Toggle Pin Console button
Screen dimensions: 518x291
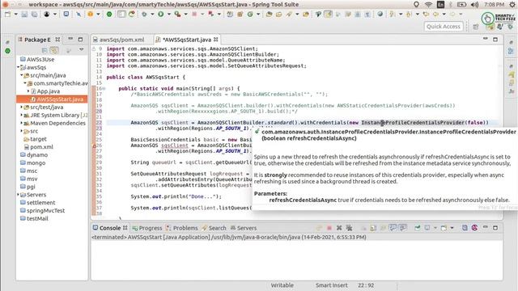click(418, 228)
